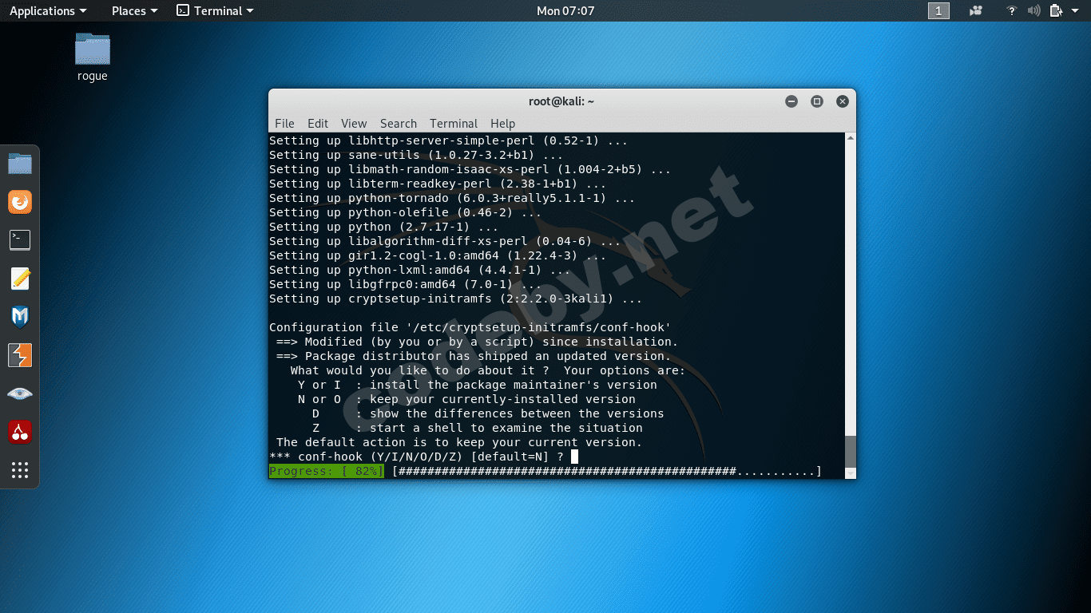
Task: Select the rogue folder on the desktop
Action: click(93, 57)
